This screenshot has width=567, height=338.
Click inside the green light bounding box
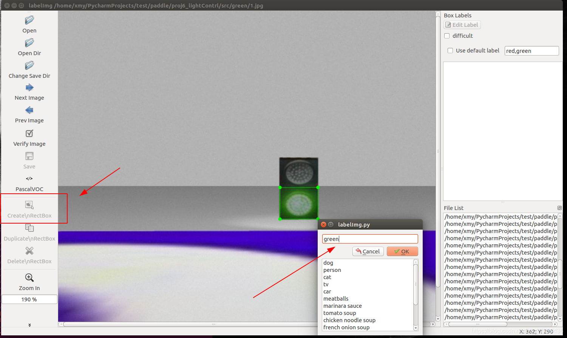pyautogui.click(x=299, y=203)
